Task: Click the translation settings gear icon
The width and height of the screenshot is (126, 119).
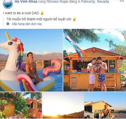Action: pos(8,24)
